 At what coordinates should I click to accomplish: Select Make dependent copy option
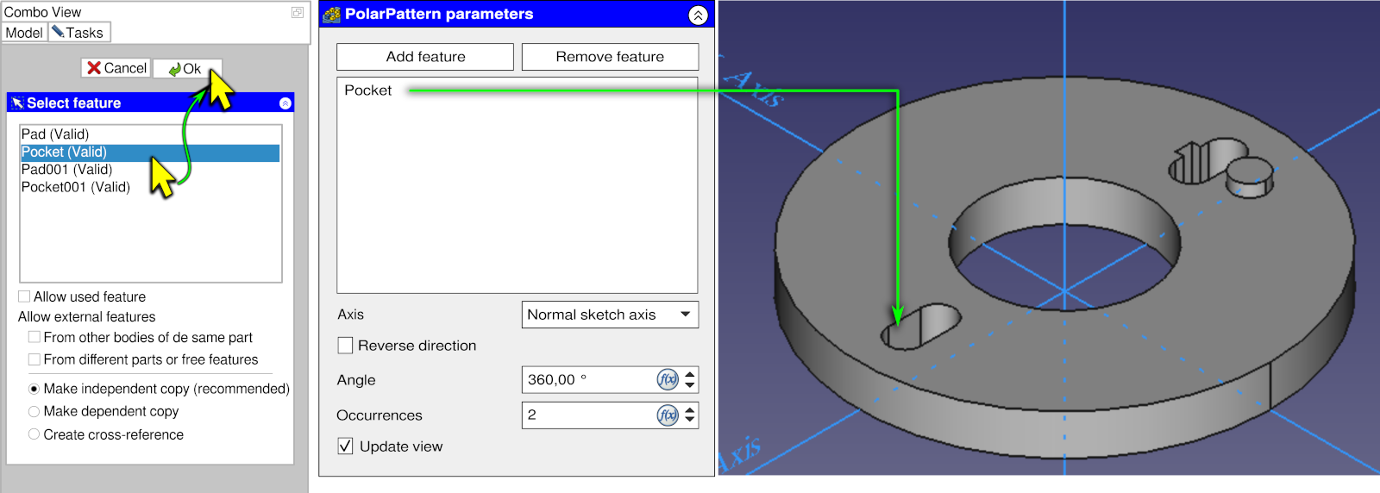[34, 411]
